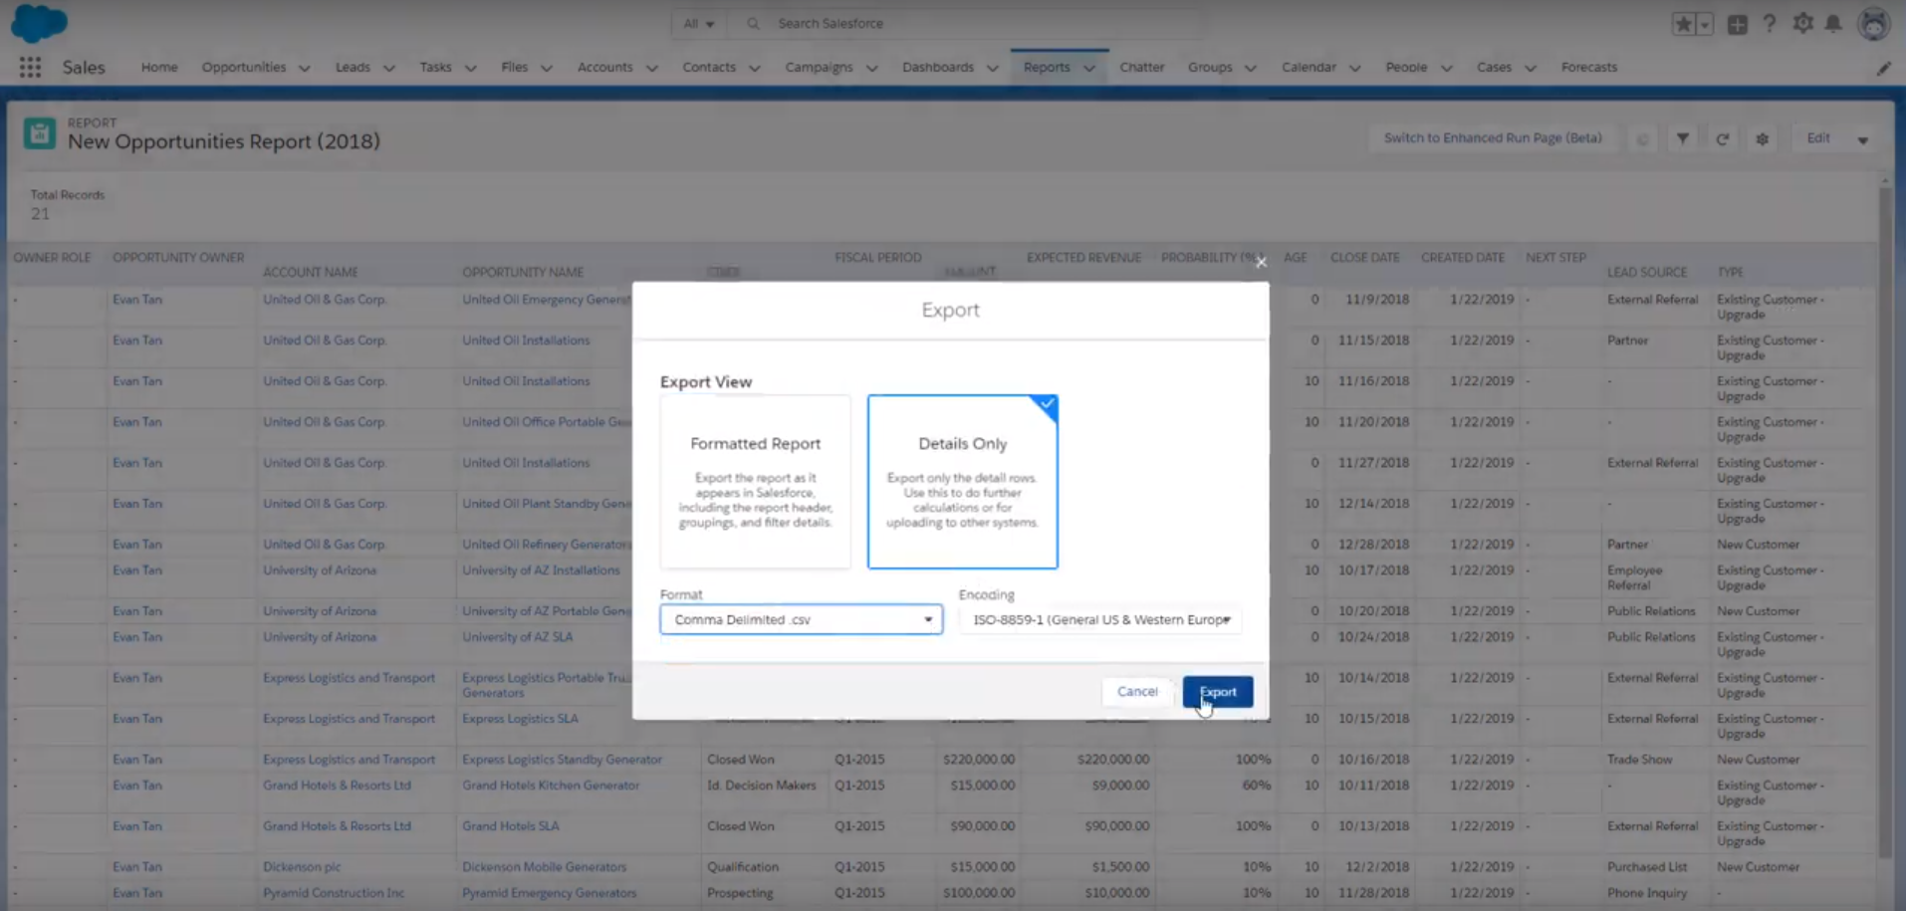Open the Opportunities tab
The height and width of the screenshot is (911, 1906).
pyautogui.click(x=244, y=67)
